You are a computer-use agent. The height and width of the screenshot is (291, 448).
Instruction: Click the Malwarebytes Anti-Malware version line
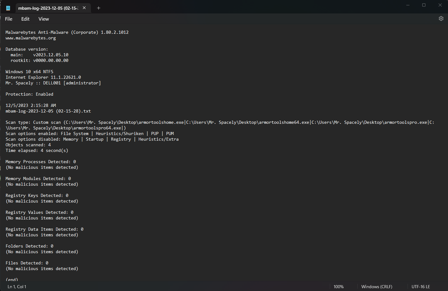[67, 33]
